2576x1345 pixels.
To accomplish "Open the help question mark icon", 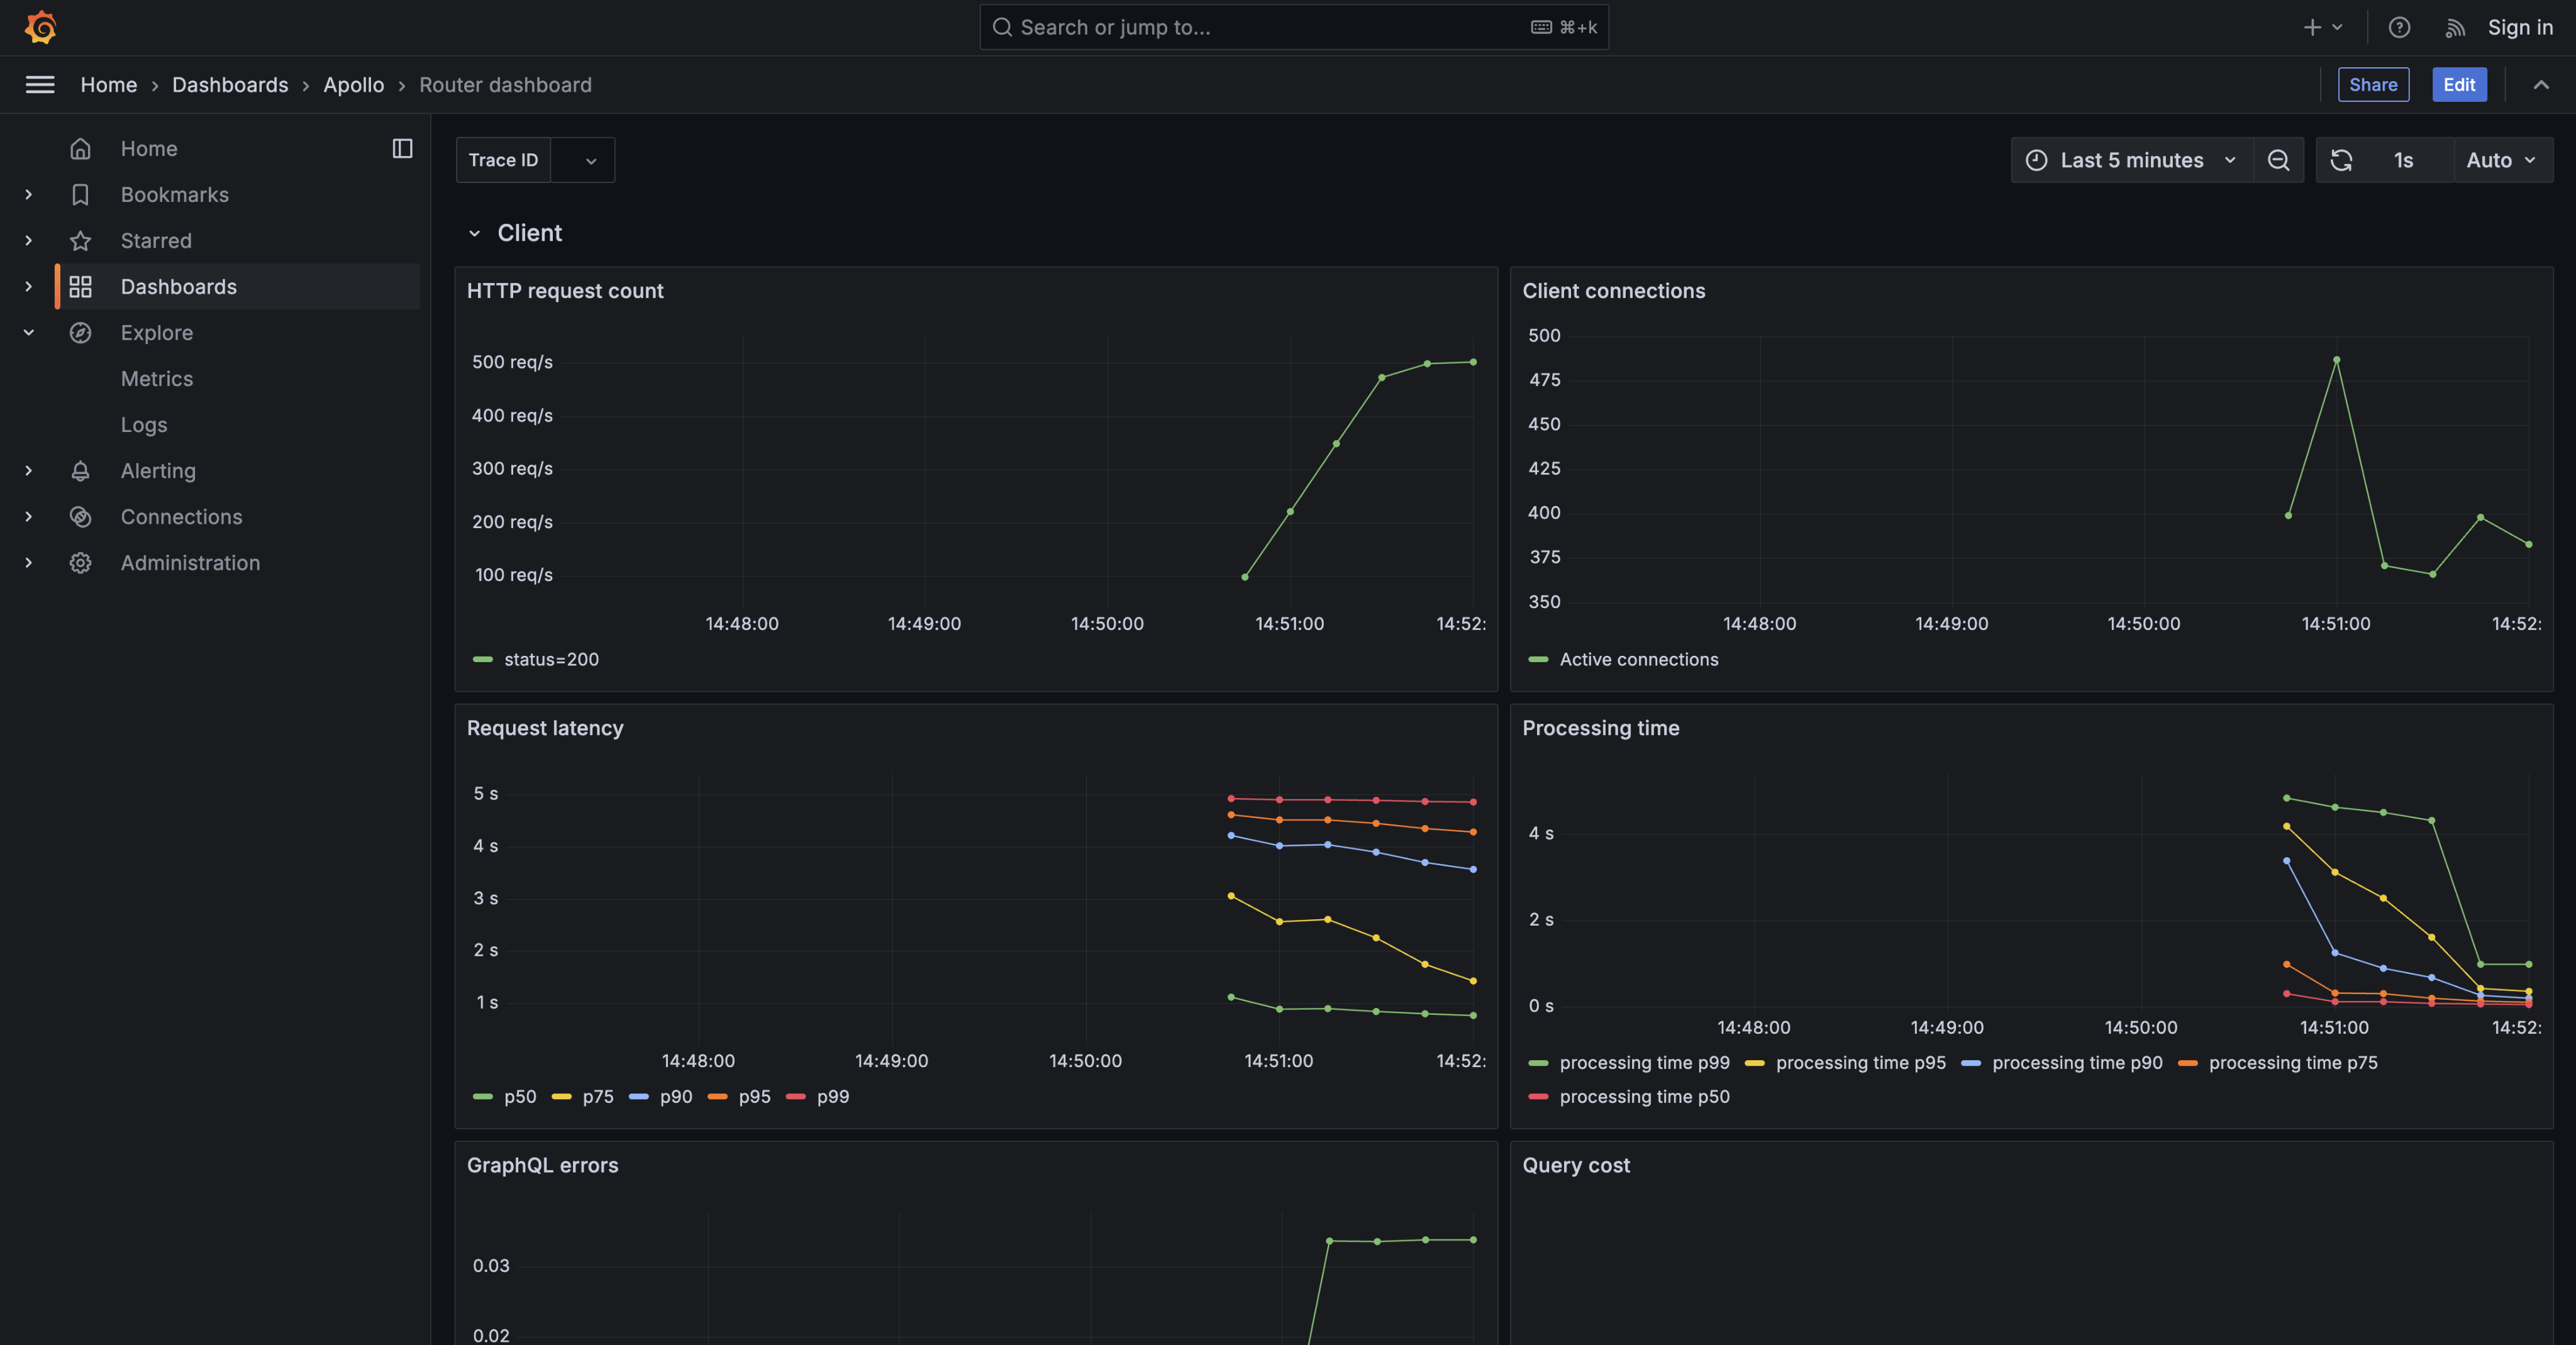I will click(x=2399, y=28).
